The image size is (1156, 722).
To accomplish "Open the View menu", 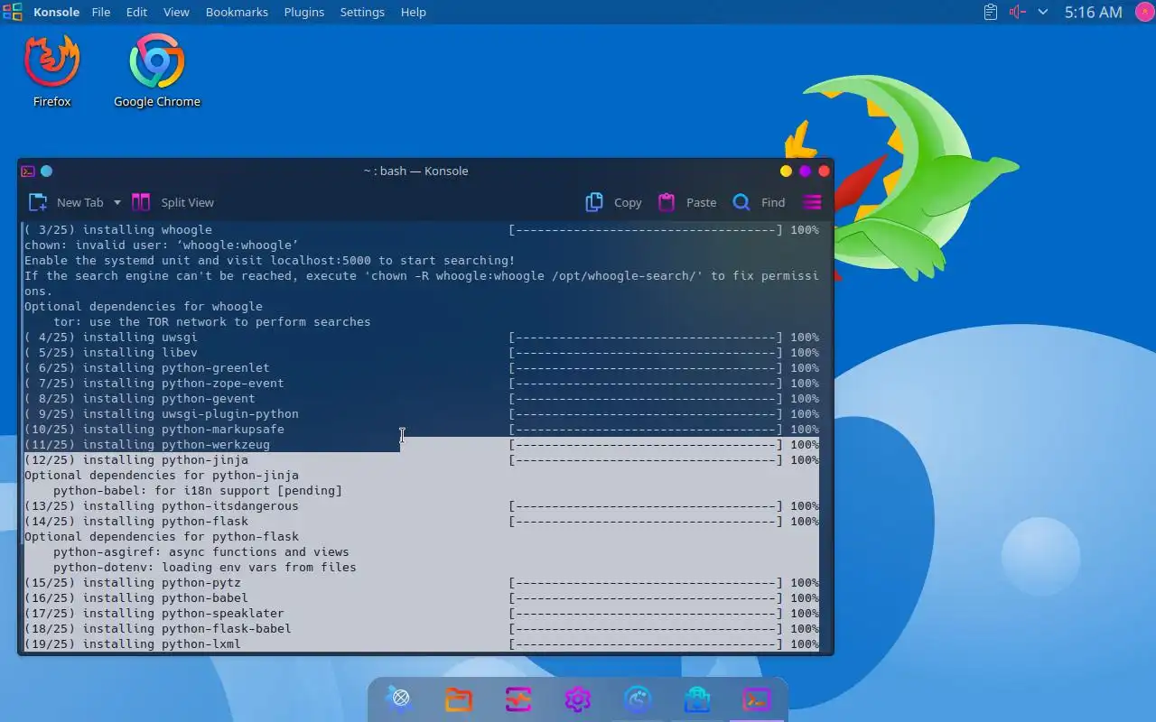I will click(176, 12).
